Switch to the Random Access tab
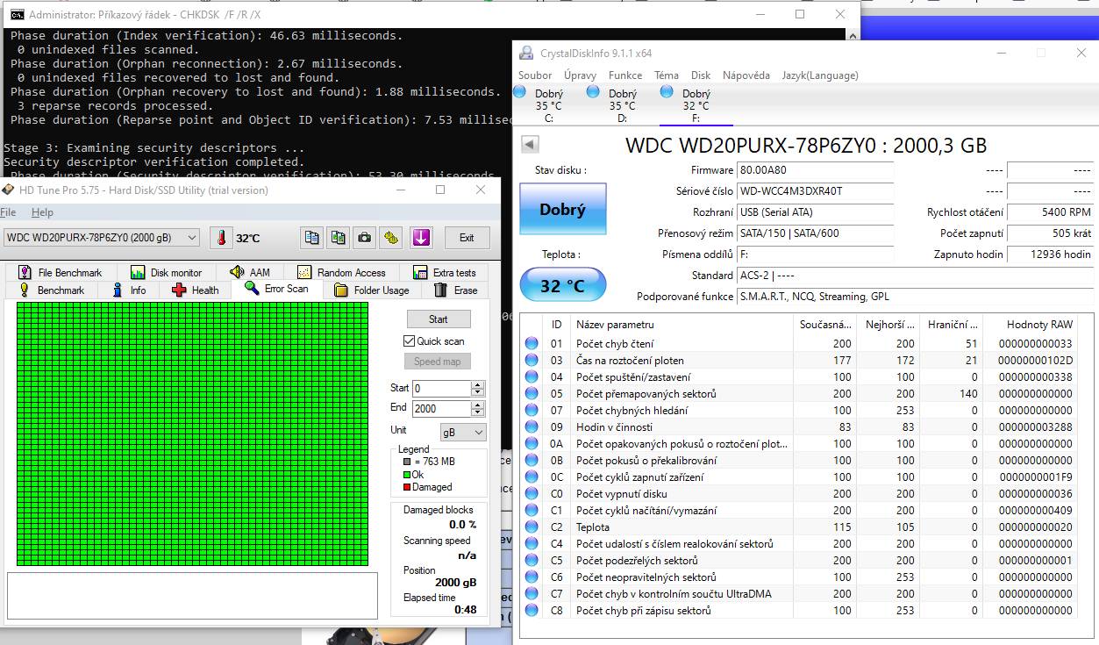This screenshot has width=1099, height=645. 342,273
